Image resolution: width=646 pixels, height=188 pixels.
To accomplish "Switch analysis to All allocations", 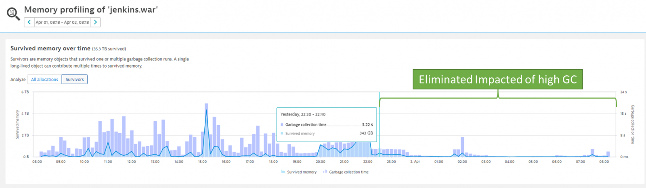I will point(44,79).
